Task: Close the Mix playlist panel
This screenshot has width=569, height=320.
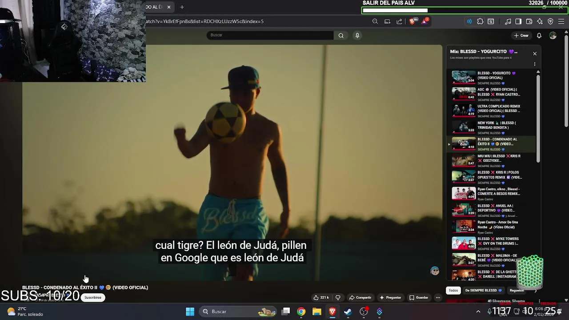Action: click(x=535, y=53)
